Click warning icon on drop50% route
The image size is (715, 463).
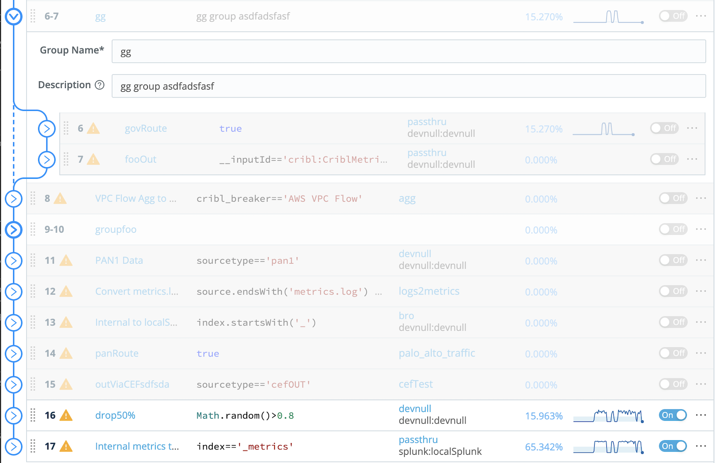[66, 415]
